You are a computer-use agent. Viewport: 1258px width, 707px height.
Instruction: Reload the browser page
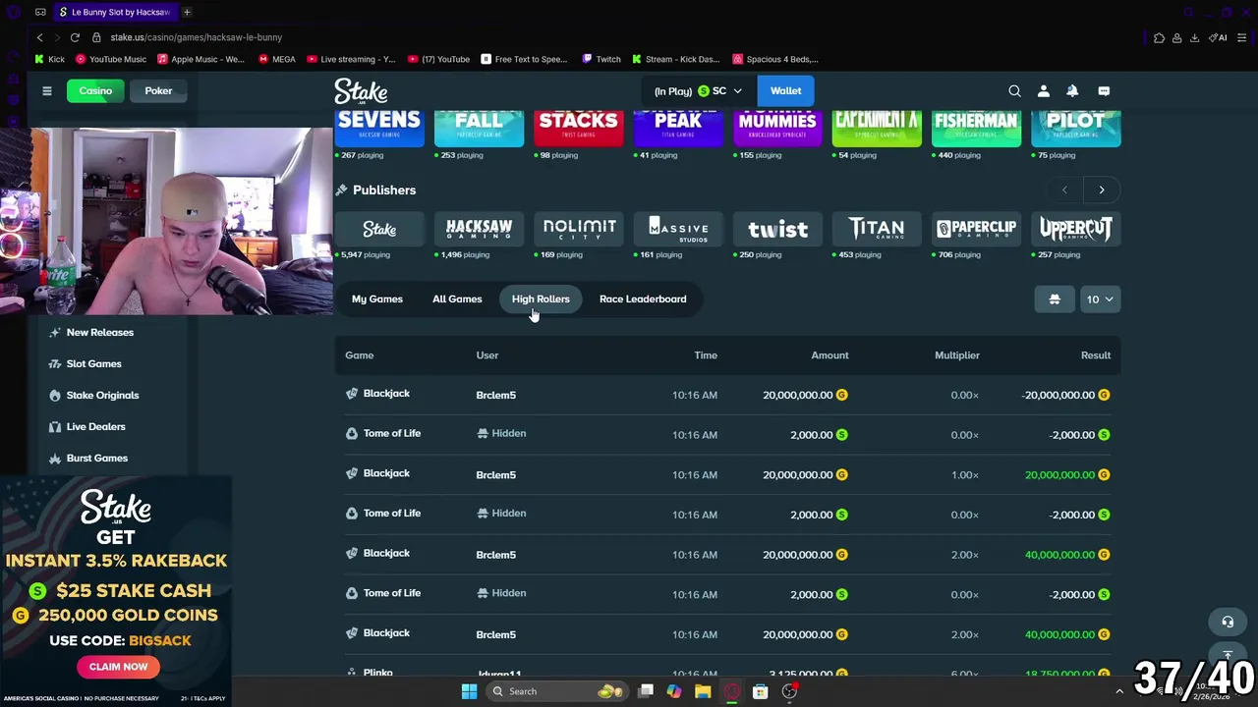[75, 37]
